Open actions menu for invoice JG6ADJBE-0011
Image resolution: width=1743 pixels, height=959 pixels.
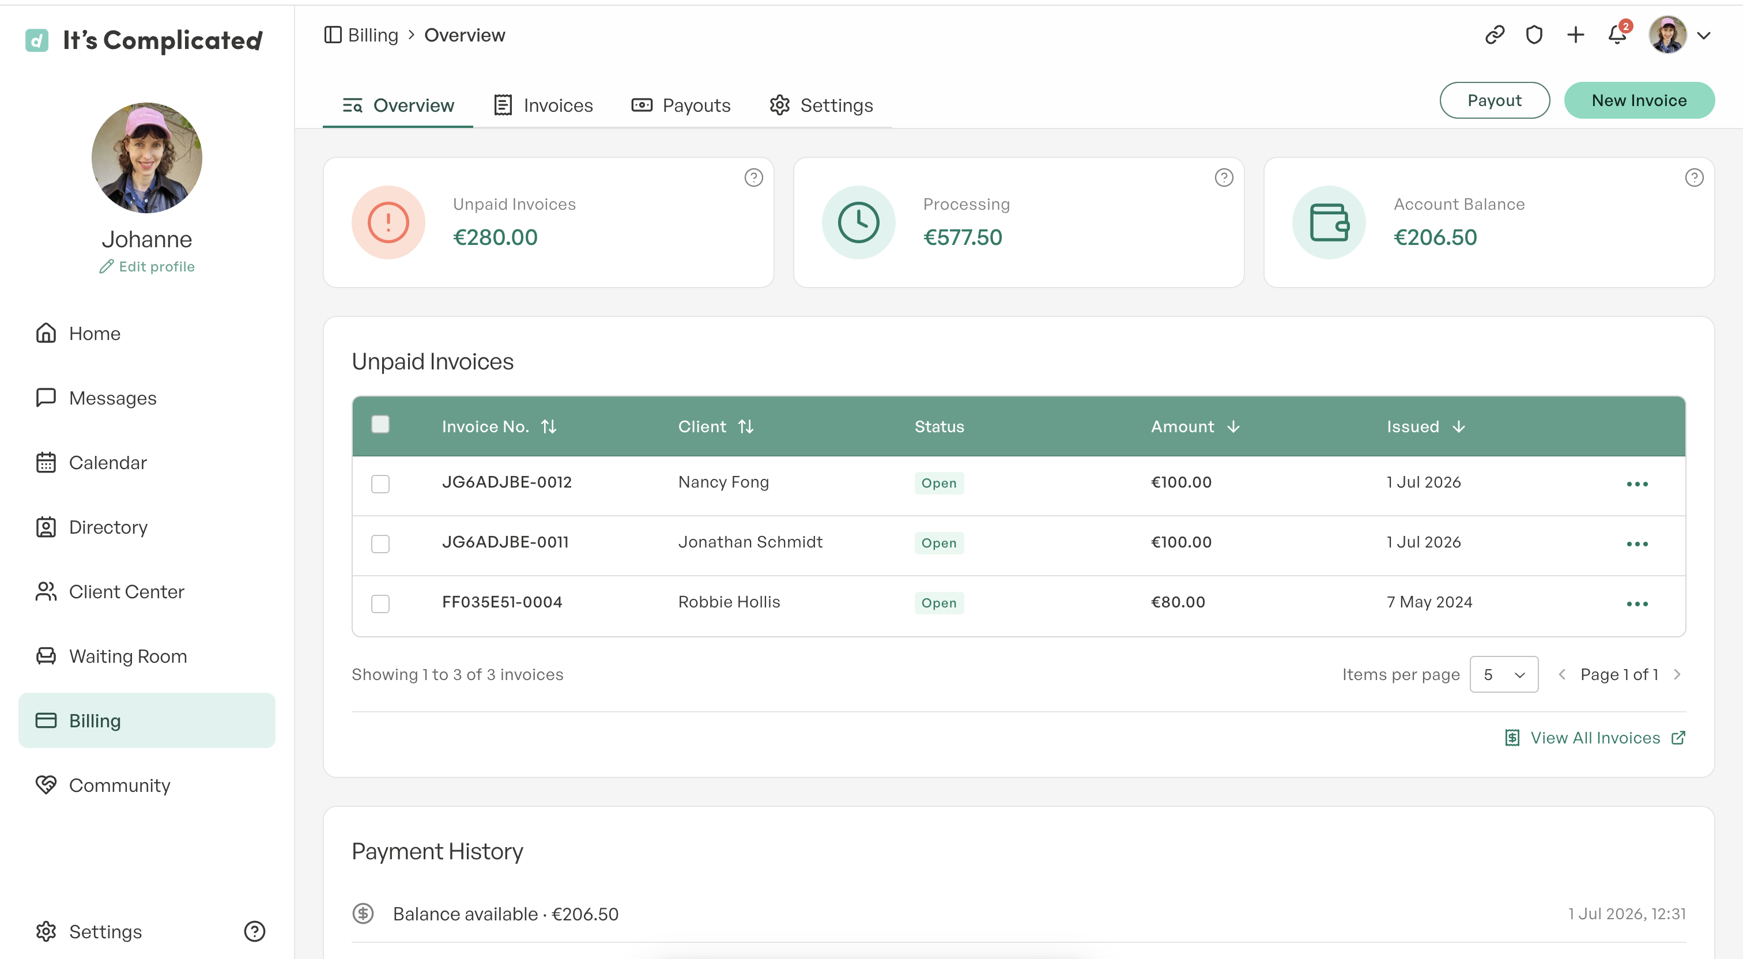tap(1637, 544)
